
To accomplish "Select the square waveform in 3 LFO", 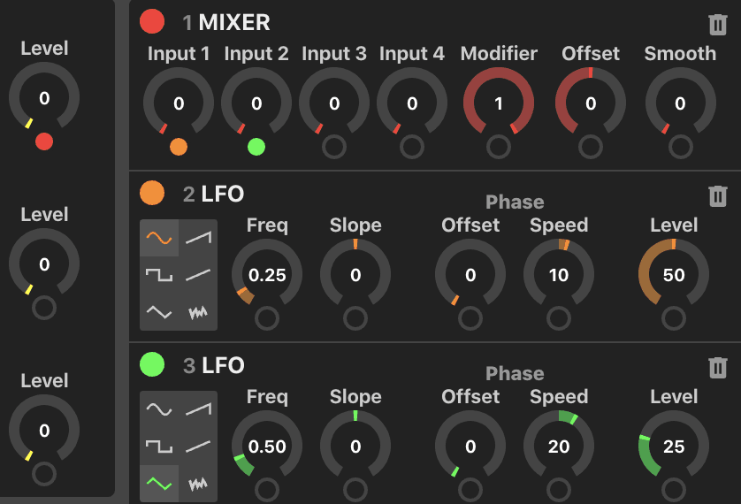I will pyautogui.click(x=159, y=447).
